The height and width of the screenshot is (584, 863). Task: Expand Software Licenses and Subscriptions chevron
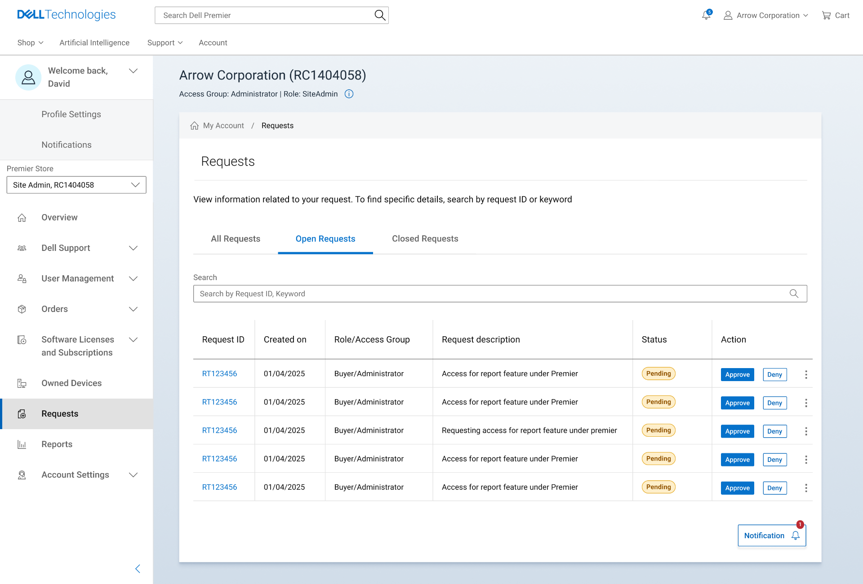[x=133, y=340]
